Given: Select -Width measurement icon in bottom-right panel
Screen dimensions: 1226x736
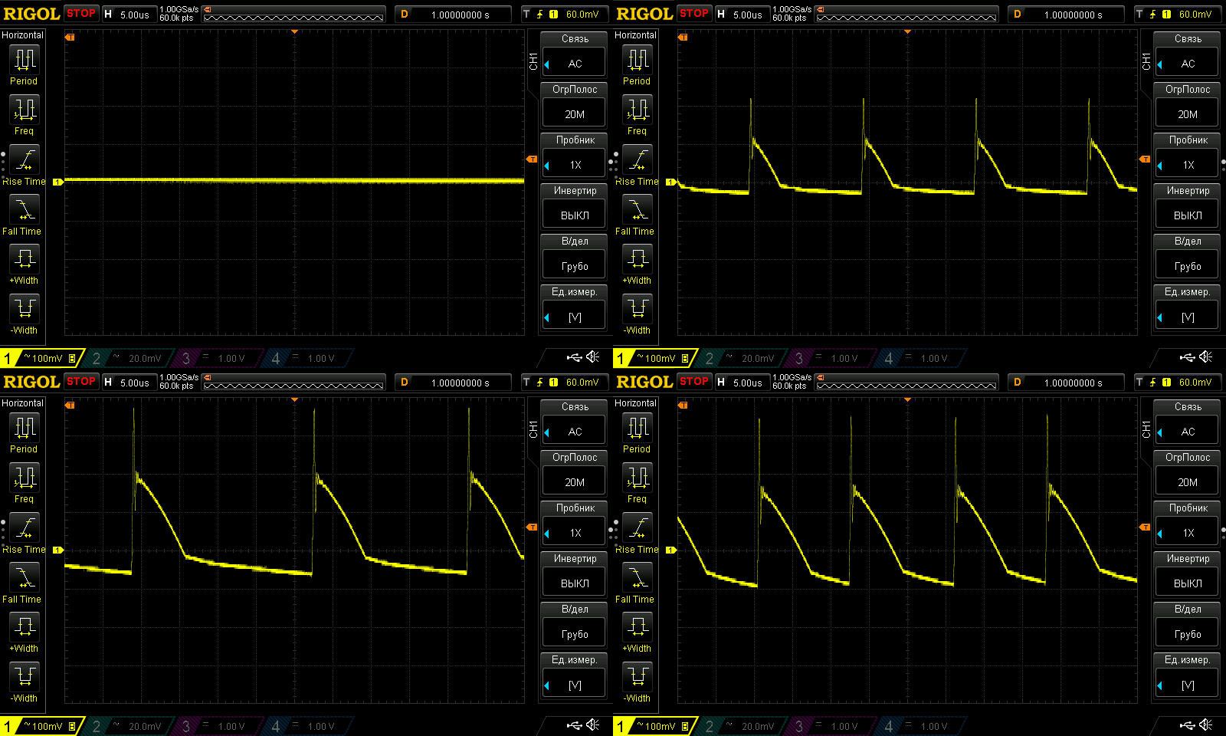Looking at the screenshot, I should click(x=637, y=676).
